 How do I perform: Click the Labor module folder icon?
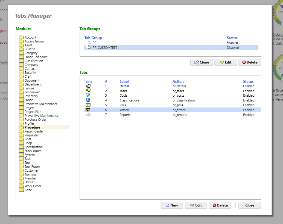[22, 100]
